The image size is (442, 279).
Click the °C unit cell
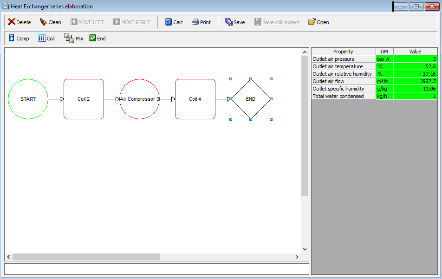point(384,66)
